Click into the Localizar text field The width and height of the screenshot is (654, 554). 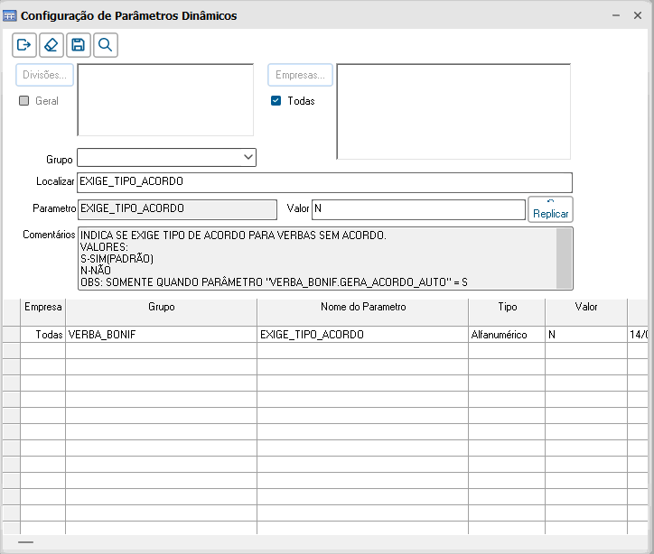point(325,182)
